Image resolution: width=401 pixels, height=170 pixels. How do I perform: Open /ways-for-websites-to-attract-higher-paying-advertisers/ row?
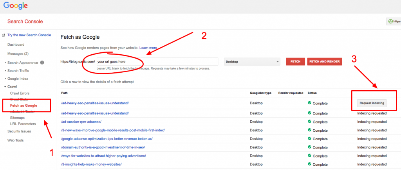point(103,156)
